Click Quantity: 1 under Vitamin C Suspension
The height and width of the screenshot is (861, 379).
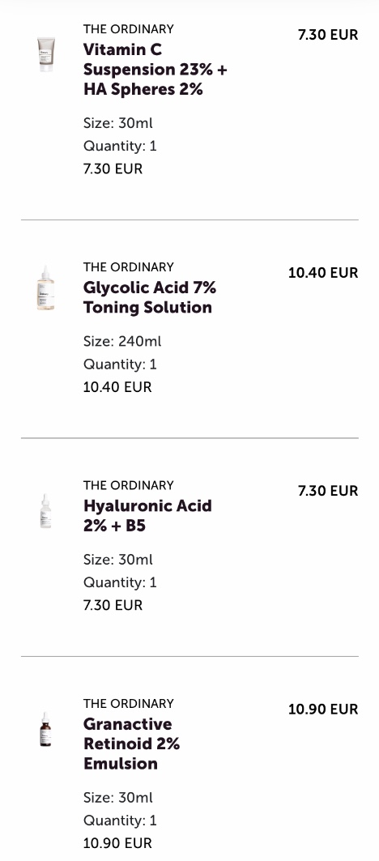(121, 146)
